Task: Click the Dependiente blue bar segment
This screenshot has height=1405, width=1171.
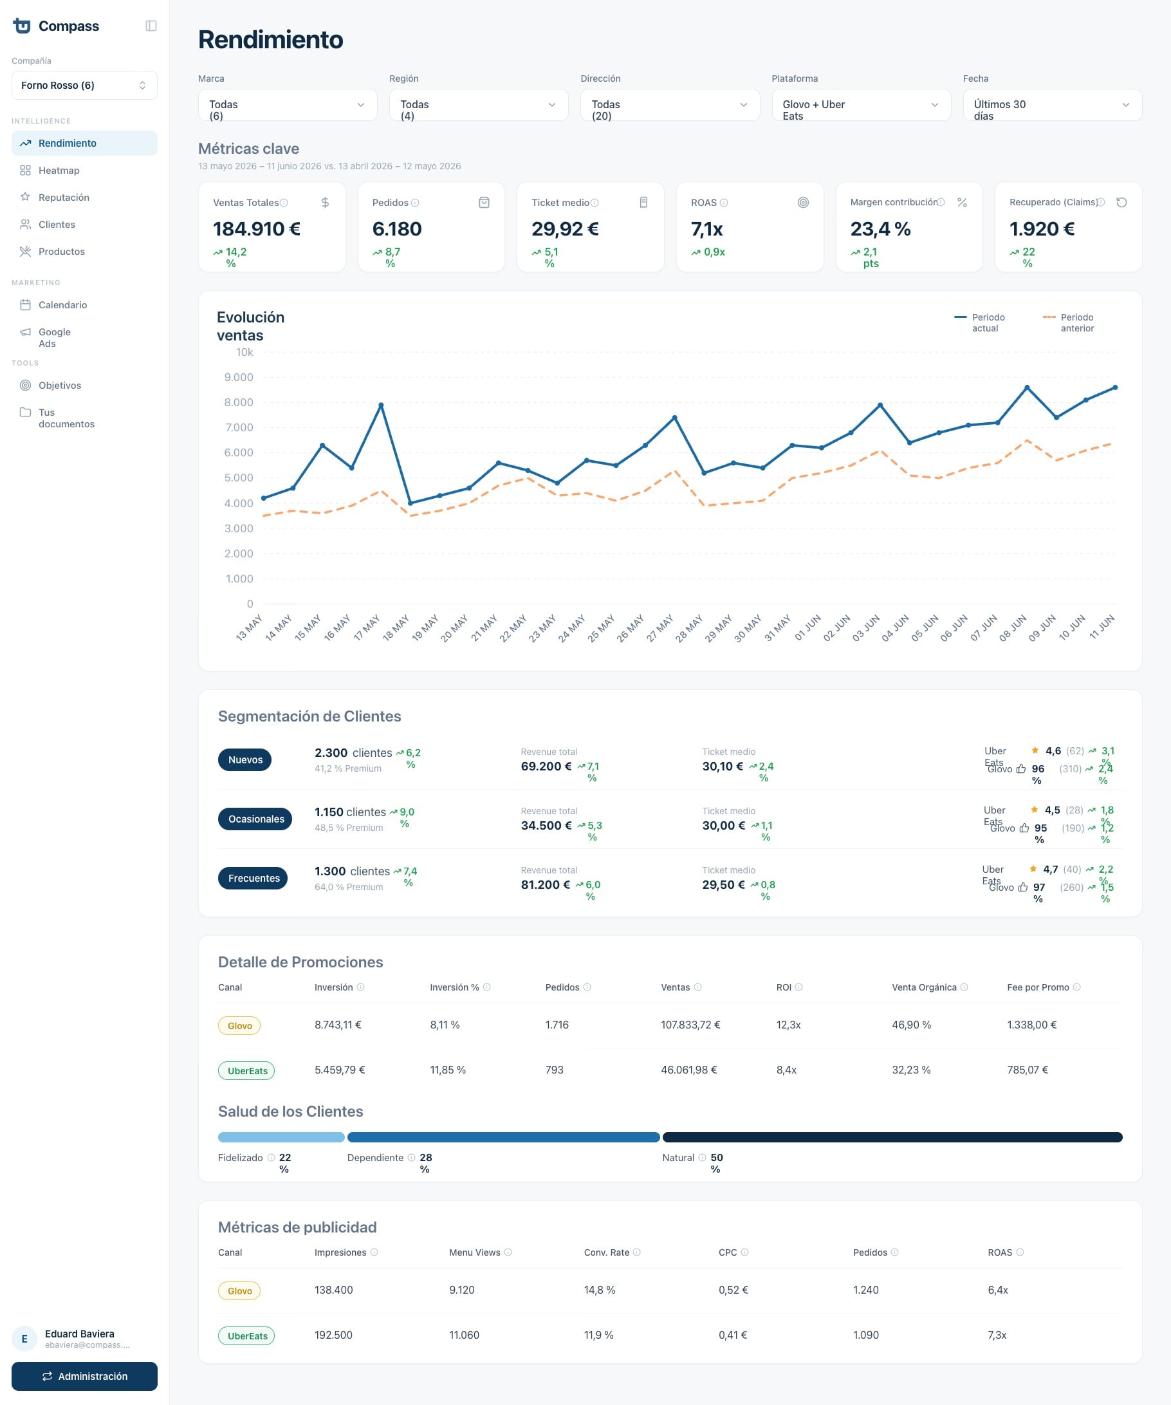Action: pos(504,1137)
